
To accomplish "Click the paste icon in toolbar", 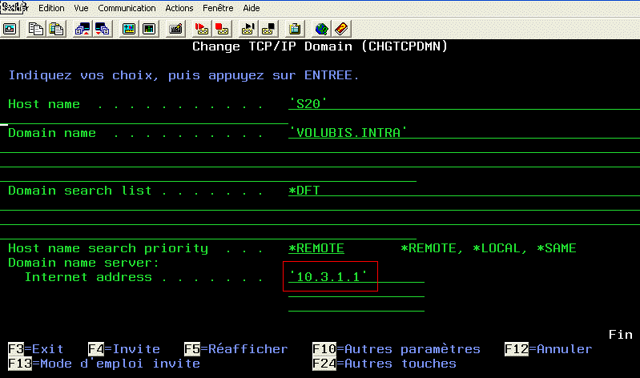I will point(55,29).
